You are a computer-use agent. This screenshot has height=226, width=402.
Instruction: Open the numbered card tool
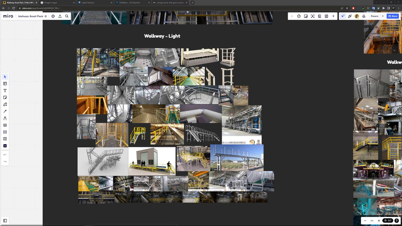pos(319,16)
